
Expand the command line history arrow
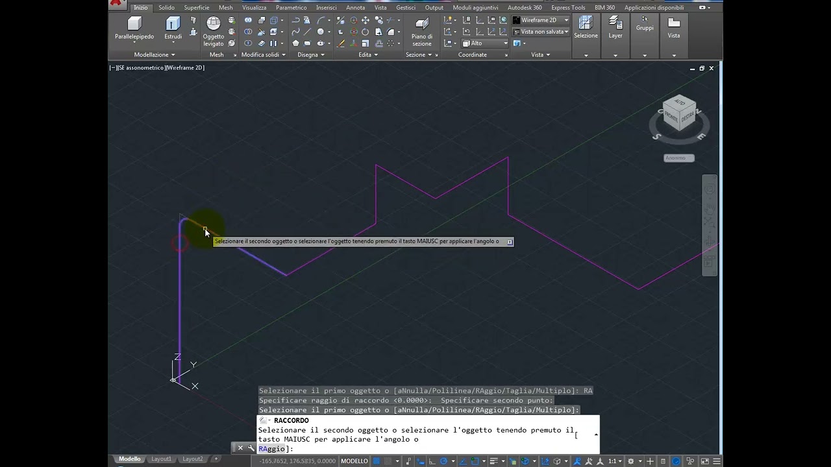pyautogui.click(x=596, y=435)
